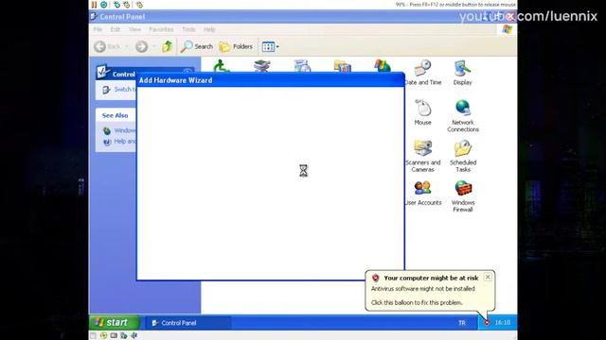This screenshot has width=606, height=340.
Task: Click the Add Hardware Wizard title bar
Action: pos(270,80)
